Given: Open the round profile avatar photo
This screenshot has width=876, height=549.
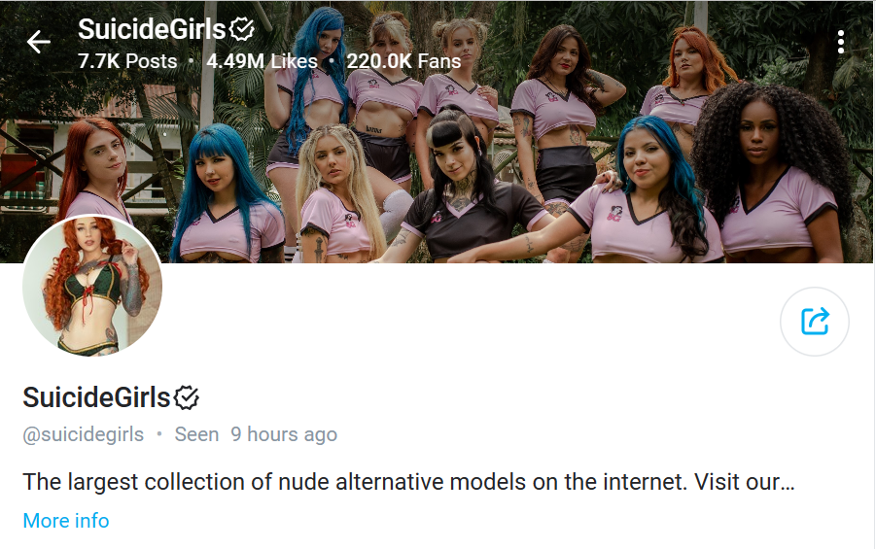Looking at the screenshot, I should [x=92, y=286].
